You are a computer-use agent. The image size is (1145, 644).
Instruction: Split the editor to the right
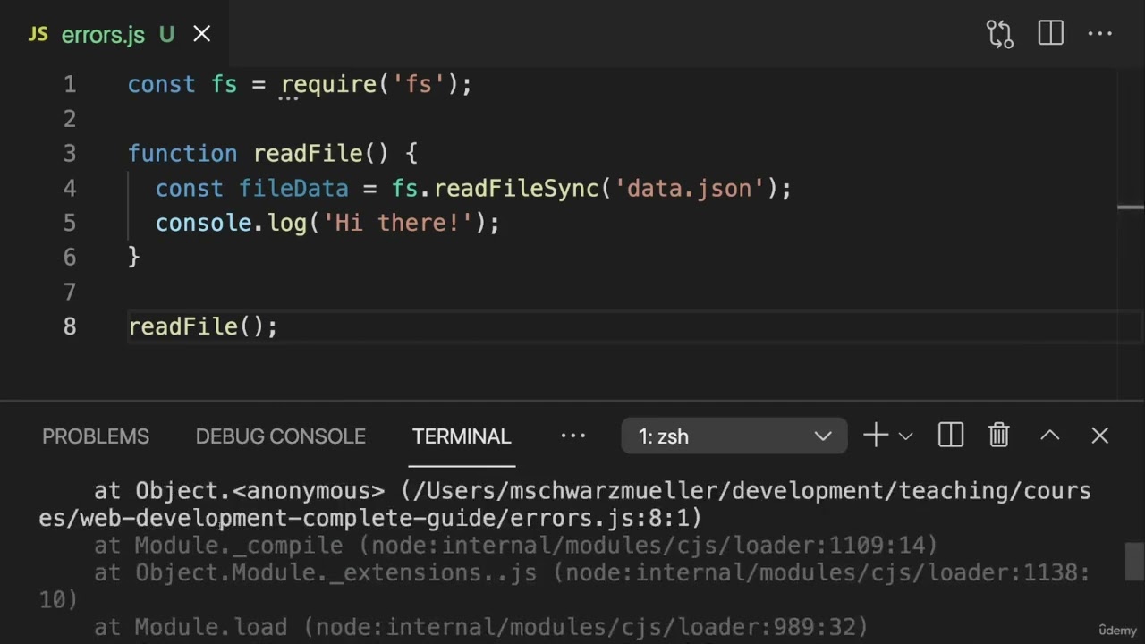(1051, 34)
